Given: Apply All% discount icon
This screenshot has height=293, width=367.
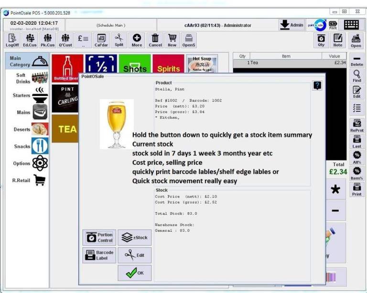Looking at the screenshot, I should pyautogui.click(x=356, y=157).
